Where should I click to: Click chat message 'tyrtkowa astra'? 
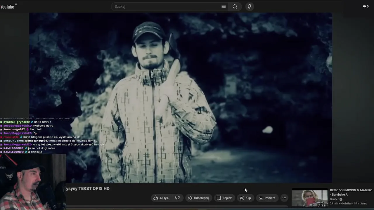(43, 126)
